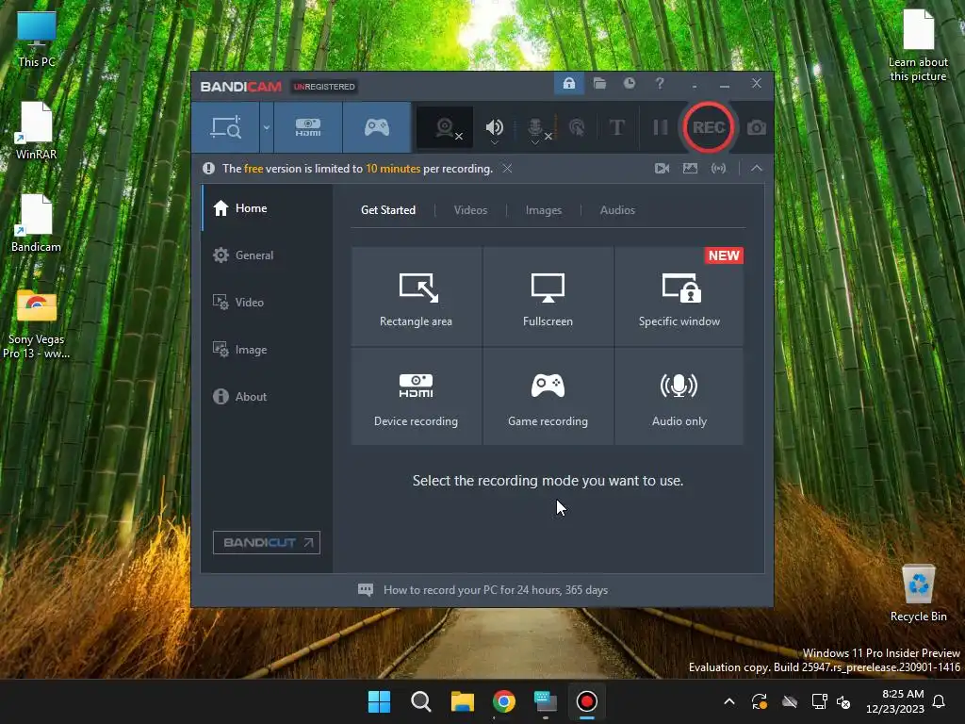Select Screen recording mode icon in toolbar
This screenshot has height=724, width=965.
pos(225,127)
